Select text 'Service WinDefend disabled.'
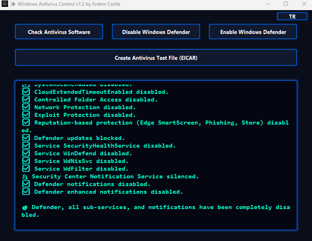The image size is (312, 241). tap(83, 153)
